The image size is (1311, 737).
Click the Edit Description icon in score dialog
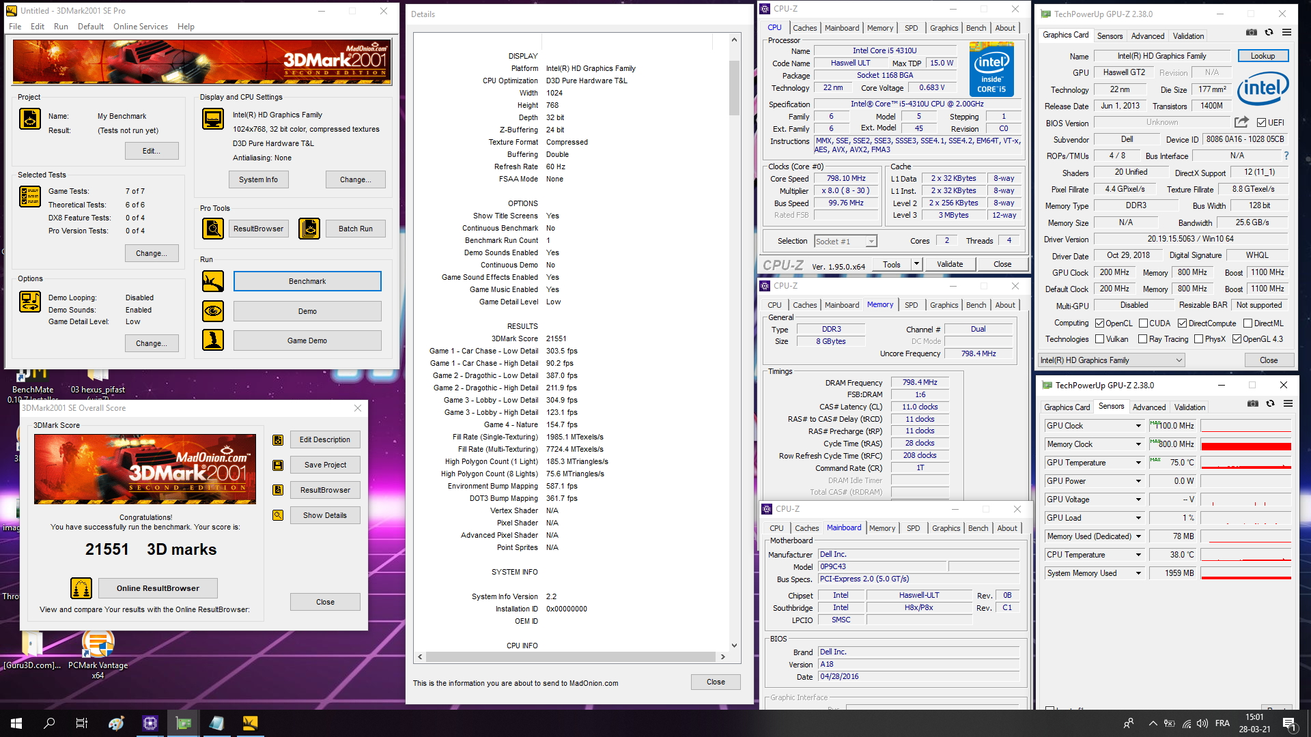[278, 440]
